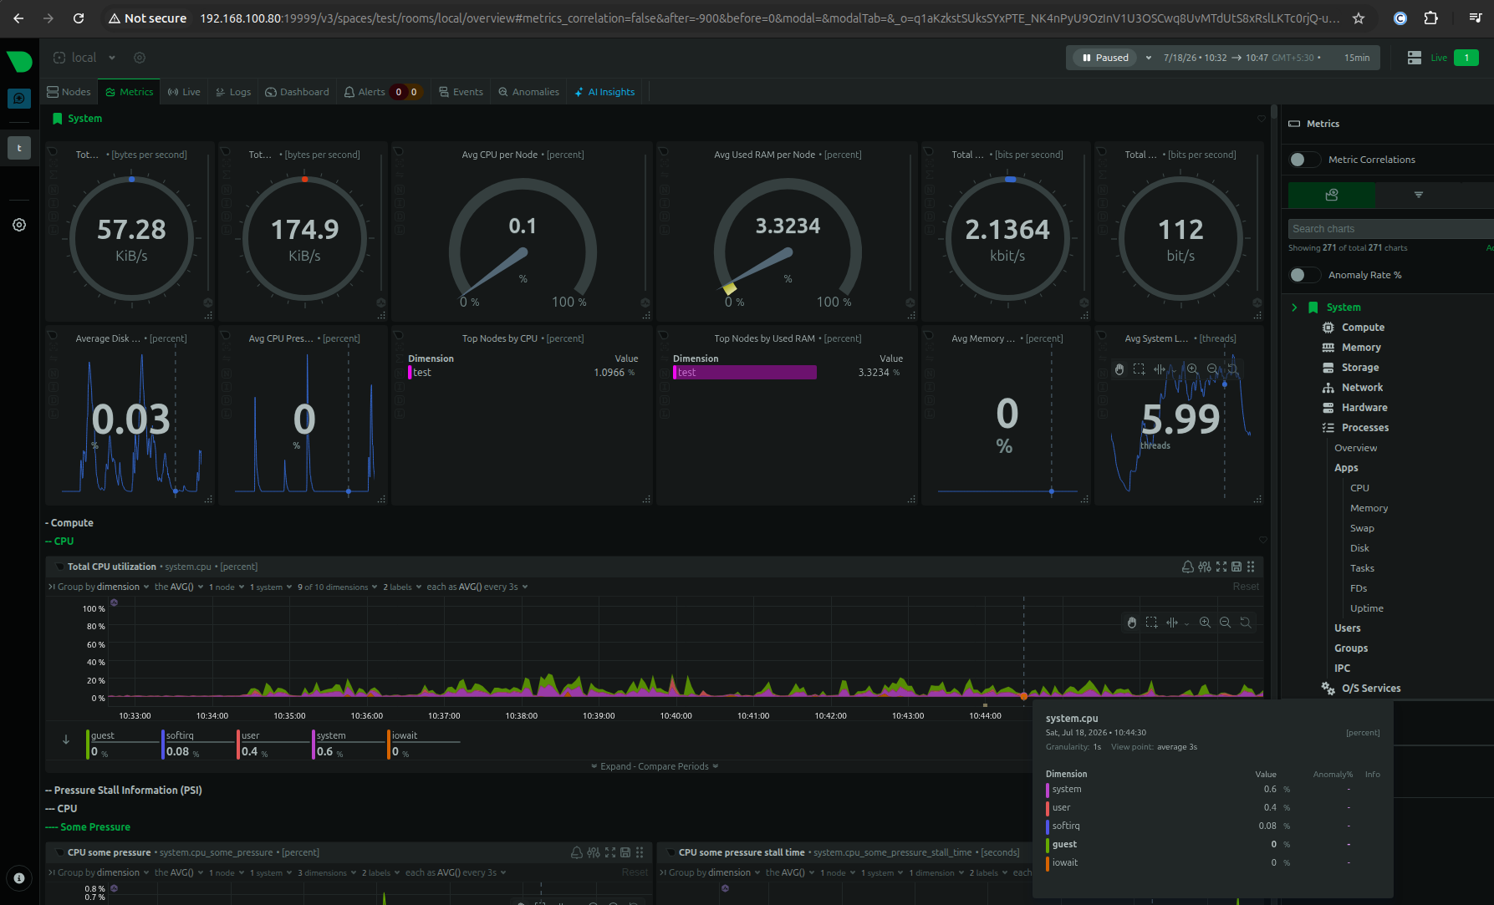
Task: Click the gear icon next to local room name
Action: point(140,58)
